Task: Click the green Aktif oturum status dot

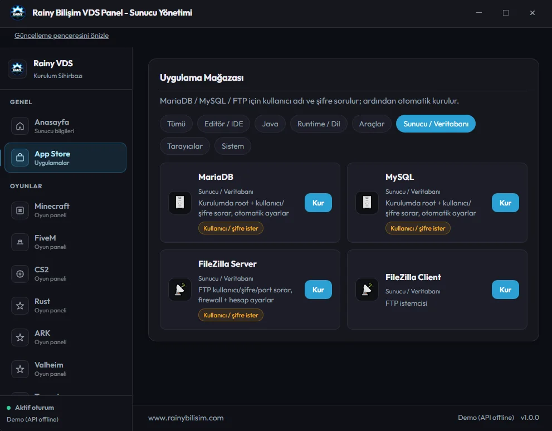Action: pyautogui.click(x=9, y=408)
